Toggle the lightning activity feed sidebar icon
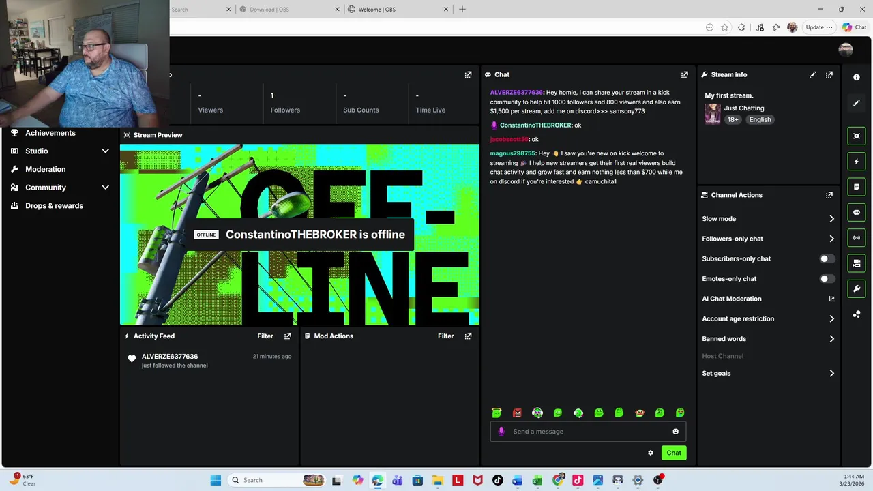The height and width of the screenshot is (491, 873). point(857,162)
